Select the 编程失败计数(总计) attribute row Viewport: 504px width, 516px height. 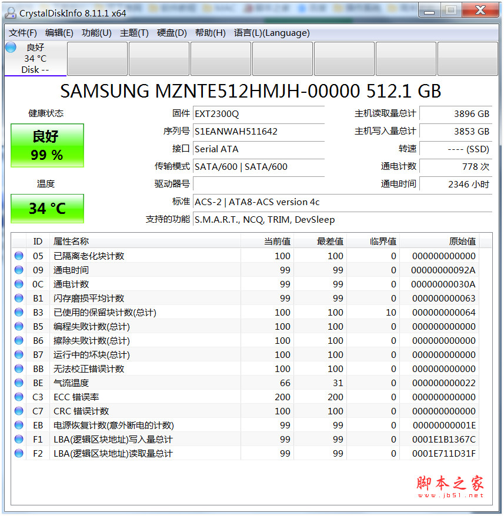coord(246,326)
